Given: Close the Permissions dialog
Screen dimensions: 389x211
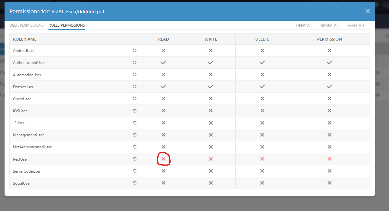Looking at the screenshot, I should tap(368, 11).
